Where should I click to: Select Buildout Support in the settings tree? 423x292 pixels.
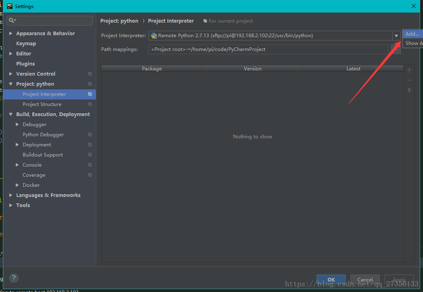[42, 154]
